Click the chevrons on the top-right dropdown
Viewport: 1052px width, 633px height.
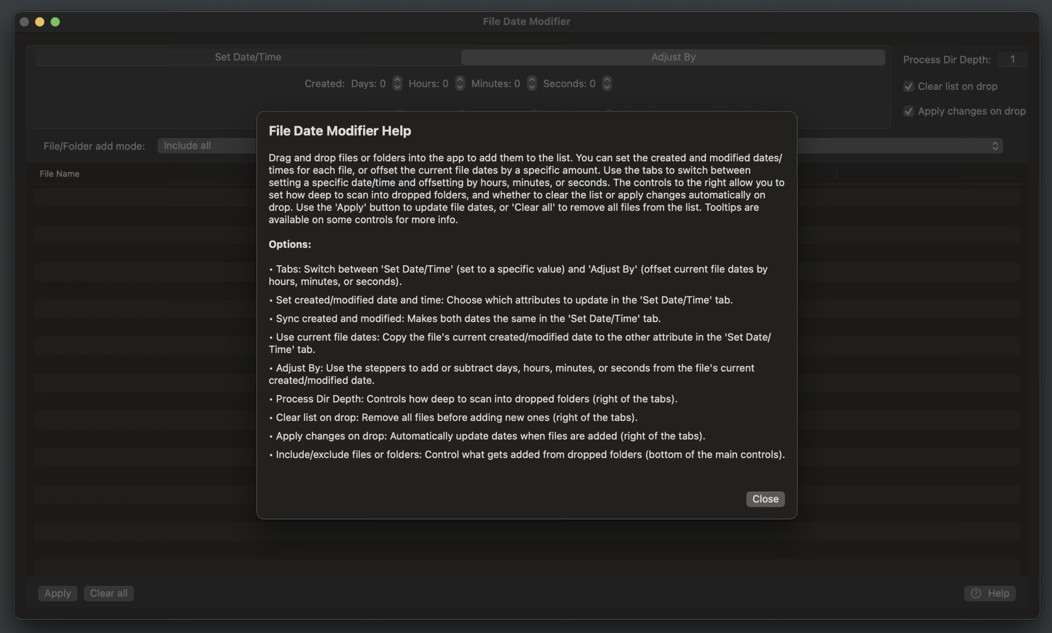click(x=995, y=146)
